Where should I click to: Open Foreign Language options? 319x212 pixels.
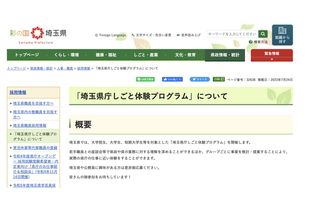(111, 35)
